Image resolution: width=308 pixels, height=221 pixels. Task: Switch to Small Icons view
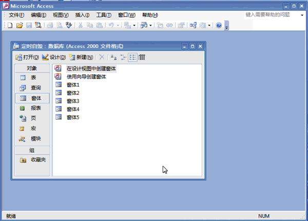pyautogui.click(x=123, y=57)
